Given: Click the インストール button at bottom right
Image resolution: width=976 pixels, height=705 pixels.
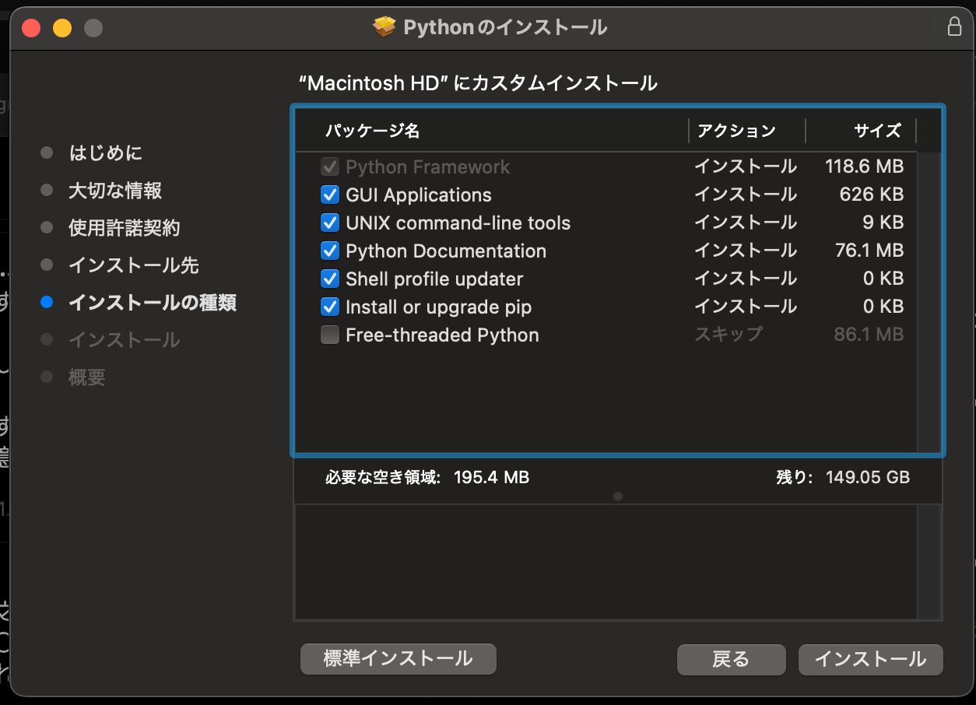Looking at the screenshot, I should click(x=870, y=660).
